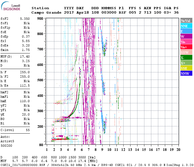Click the h`Es value 112.5
194x167 pixels.
click(25, 86)
